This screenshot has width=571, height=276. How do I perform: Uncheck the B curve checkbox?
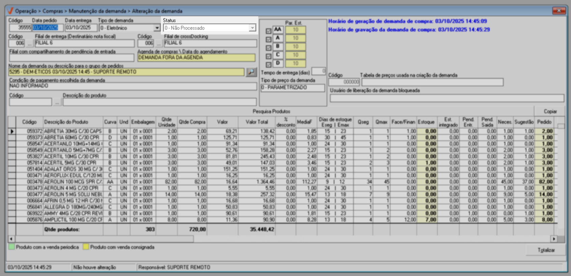coord(268,48)
